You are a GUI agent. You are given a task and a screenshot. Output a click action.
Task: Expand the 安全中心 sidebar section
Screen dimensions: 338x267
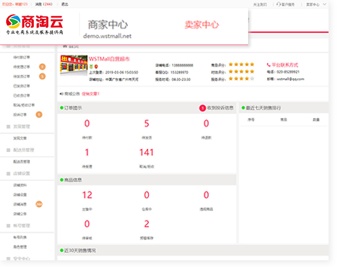coord(22,259)
